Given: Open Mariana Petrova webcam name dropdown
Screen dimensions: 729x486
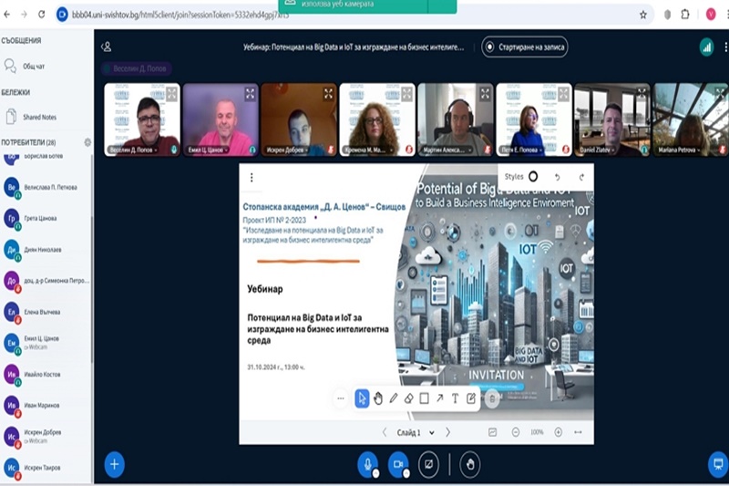Looking at the screenshot, I should click(x=679, y=150).
